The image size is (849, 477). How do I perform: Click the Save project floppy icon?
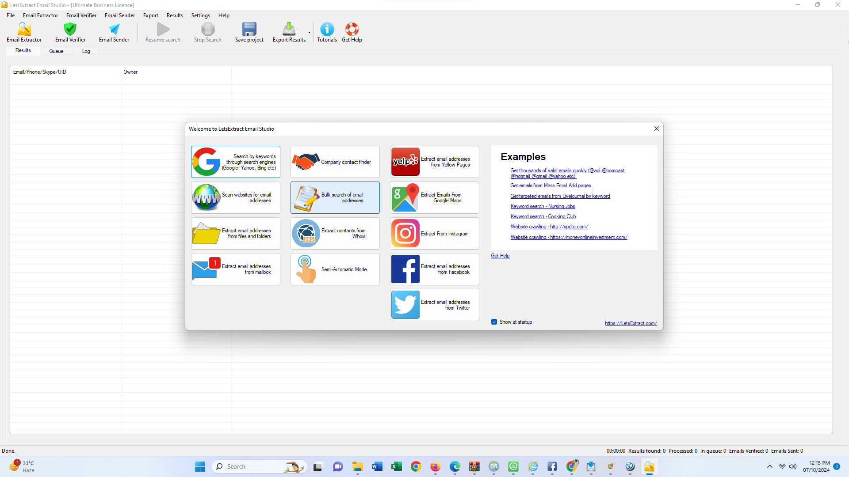point(249,30)
